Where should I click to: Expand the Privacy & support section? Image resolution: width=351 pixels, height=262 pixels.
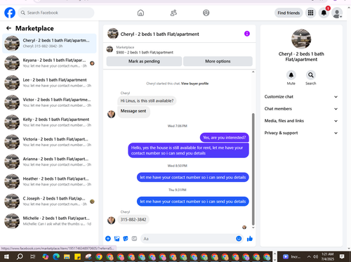click(301, 133)
